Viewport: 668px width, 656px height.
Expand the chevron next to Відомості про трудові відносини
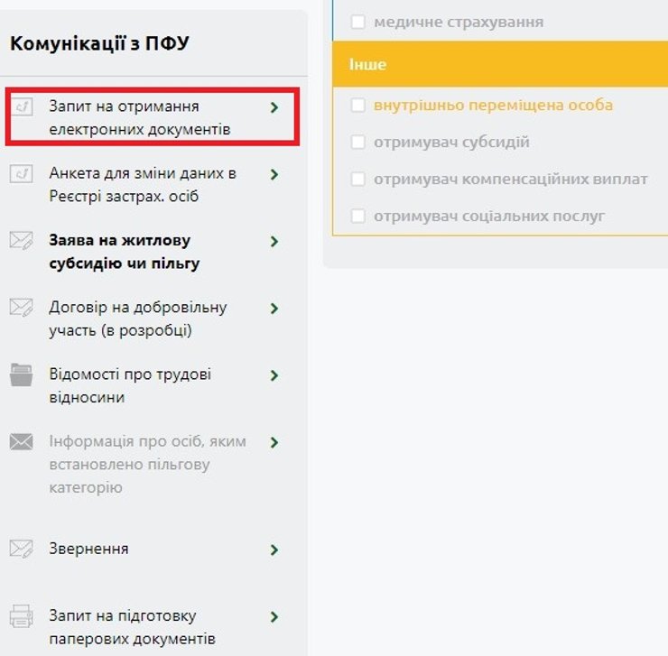(274, 375)
